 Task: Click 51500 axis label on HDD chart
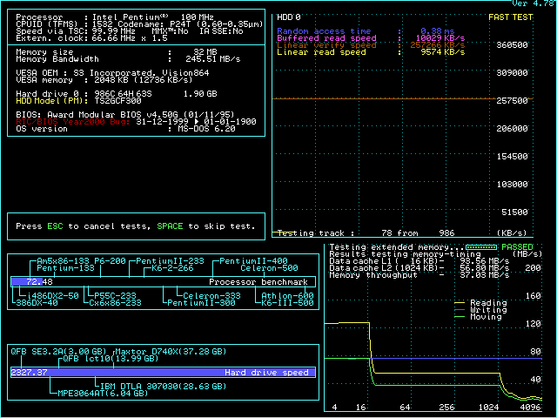(514, 212)
